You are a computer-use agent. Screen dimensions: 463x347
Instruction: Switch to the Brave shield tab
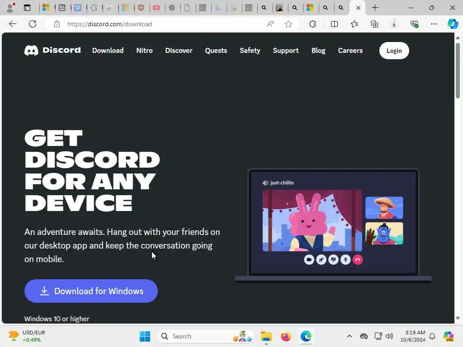[x=141, y=8]
